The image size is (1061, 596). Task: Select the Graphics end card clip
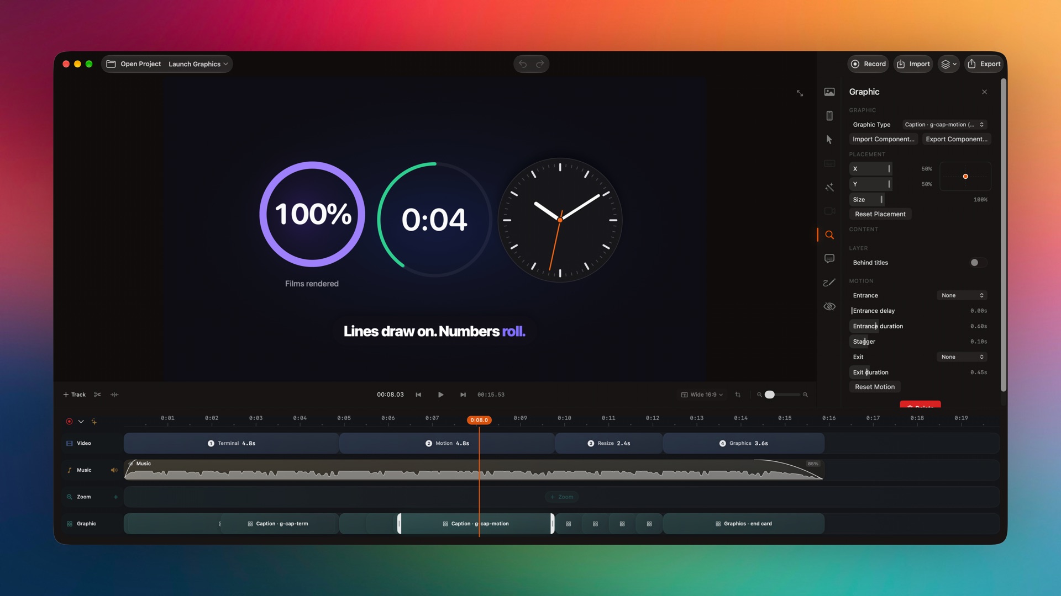[743, 524]
